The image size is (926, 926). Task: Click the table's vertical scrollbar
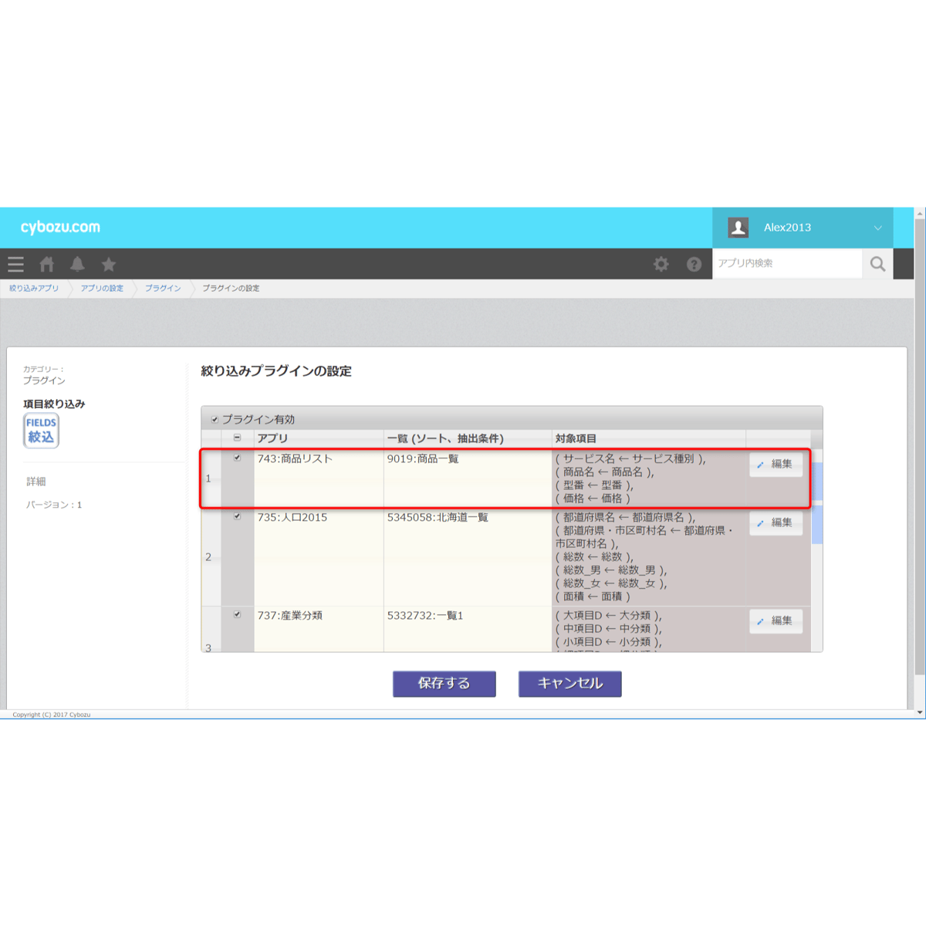817,550
